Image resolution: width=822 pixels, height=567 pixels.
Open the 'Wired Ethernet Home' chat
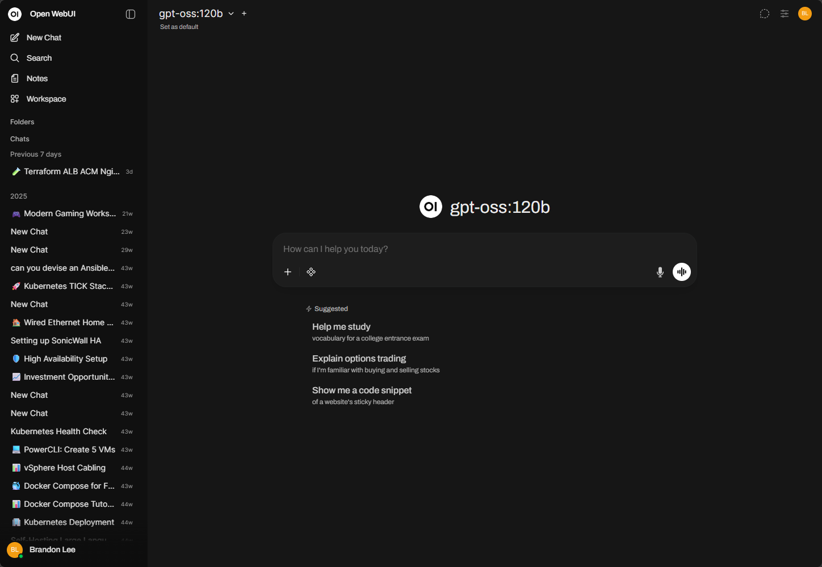[72, 322]
